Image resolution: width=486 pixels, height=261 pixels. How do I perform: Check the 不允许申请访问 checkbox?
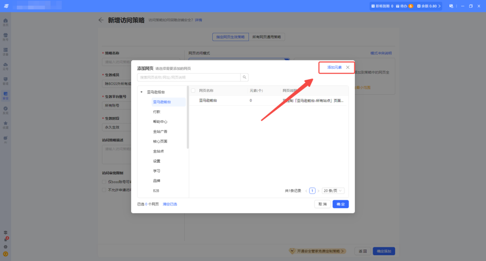(104, 190)
